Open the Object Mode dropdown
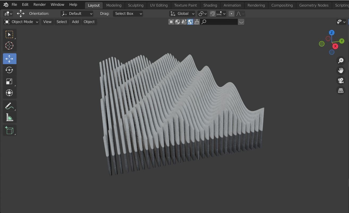This screenshot has width=349, height=213. [21, 22]
